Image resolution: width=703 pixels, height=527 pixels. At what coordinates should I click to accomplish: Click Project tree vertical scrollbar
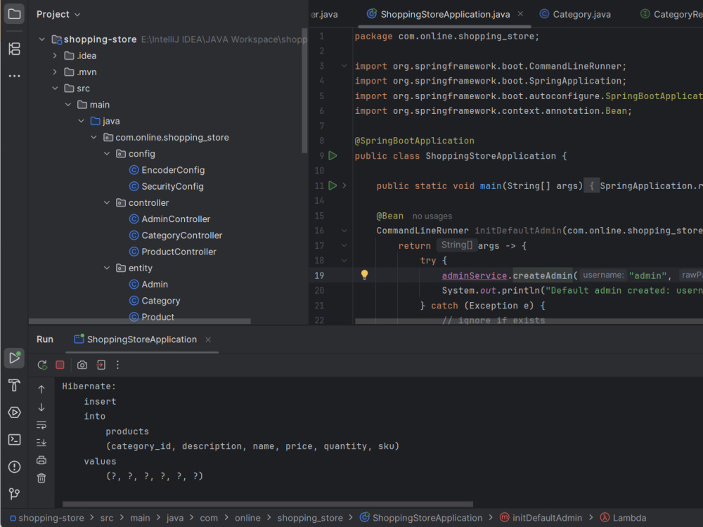tap(304, 90)
